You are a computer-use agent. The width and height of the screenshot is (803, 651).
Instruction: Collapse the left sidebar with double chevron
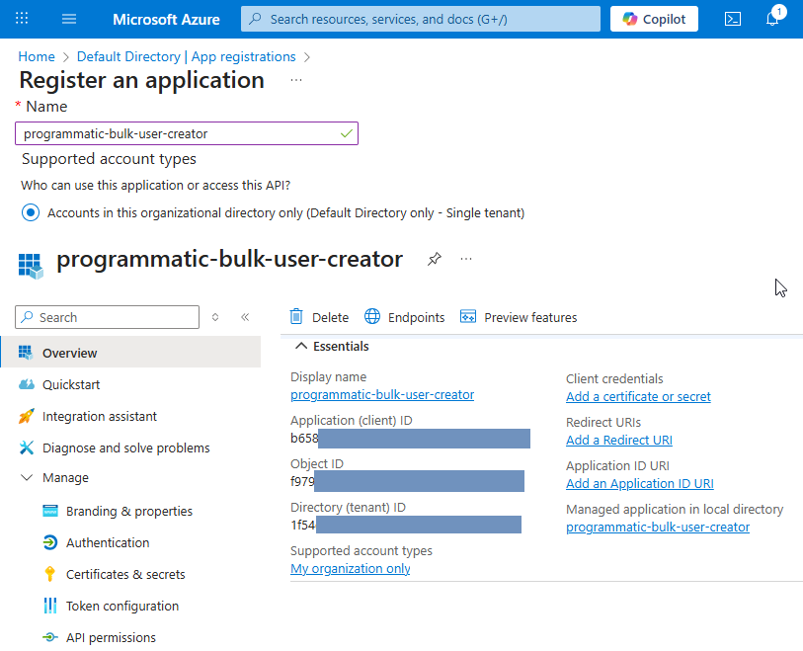pos(245,317)
